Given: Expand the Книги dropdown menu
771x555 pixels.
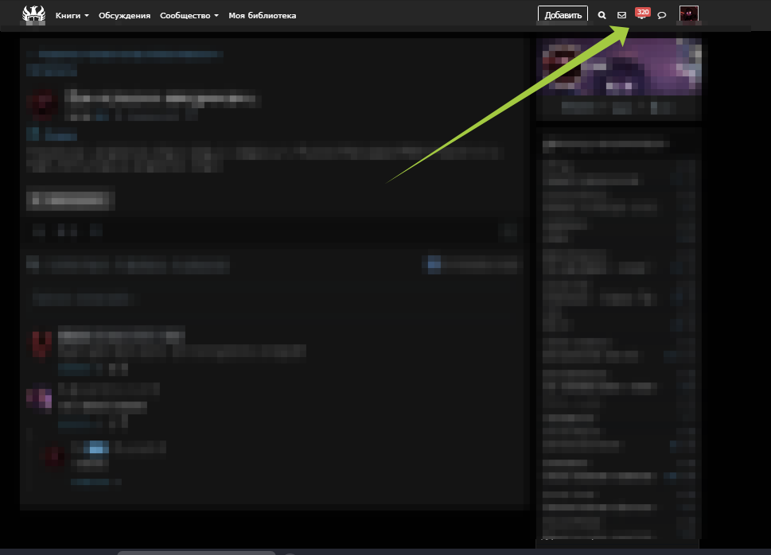Looking at the screenshot, I should pyautogui.click(x=72, y=15).
